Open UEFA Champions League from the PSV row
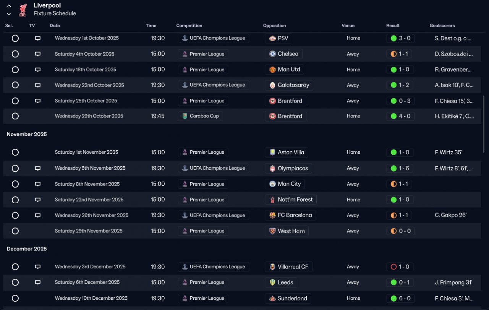 click(214, 38)
